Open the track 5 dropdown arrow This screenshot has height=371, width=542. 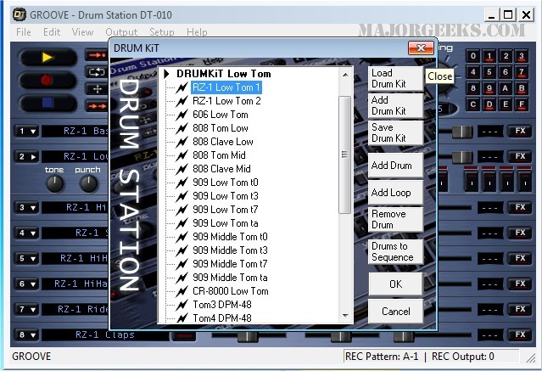click(33, 259)
